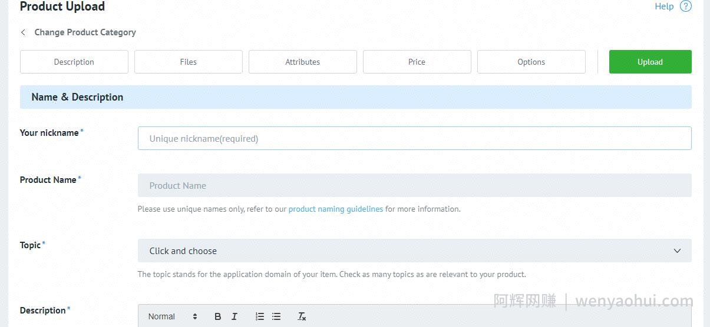Screen dimensions: 710x327
Task: Focus the Unique nickname input field
Action: (415, 138)
